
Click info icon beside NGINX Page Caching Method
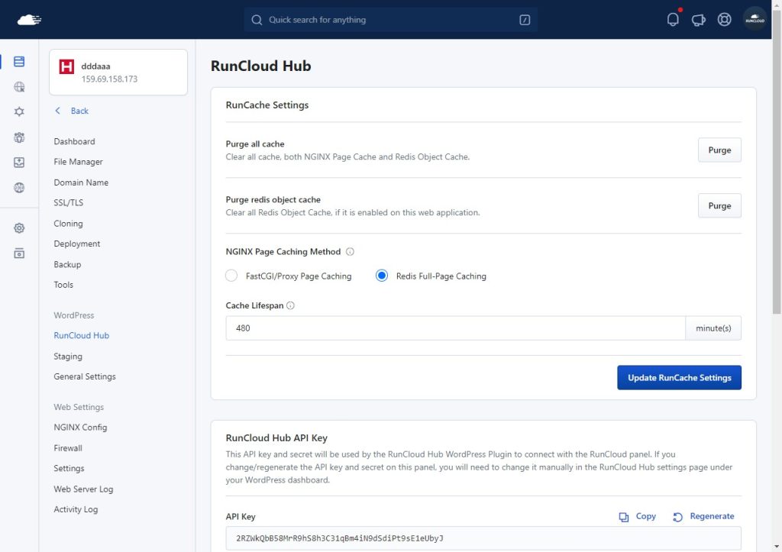coord(350,251)
